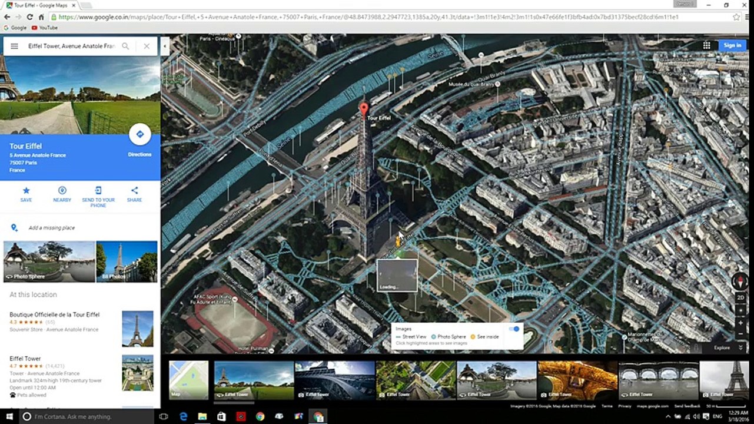Reload the page in Chrome
The width and height of the screenshot is (754, 424).
click(29, 17)
